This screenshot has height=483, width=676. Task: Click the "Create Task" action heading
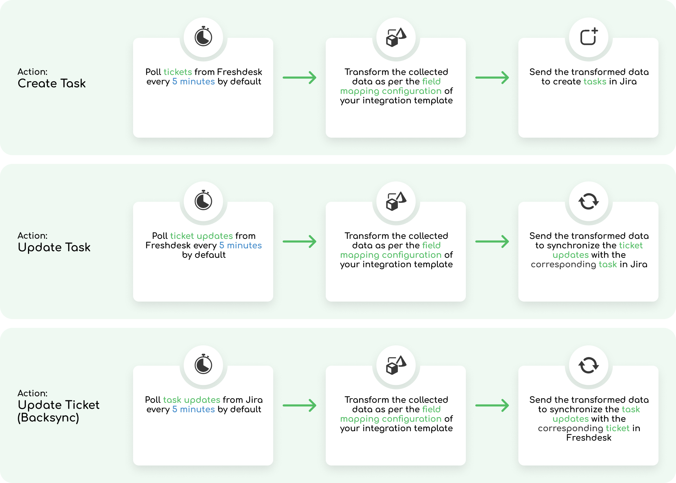click(51, 83)
